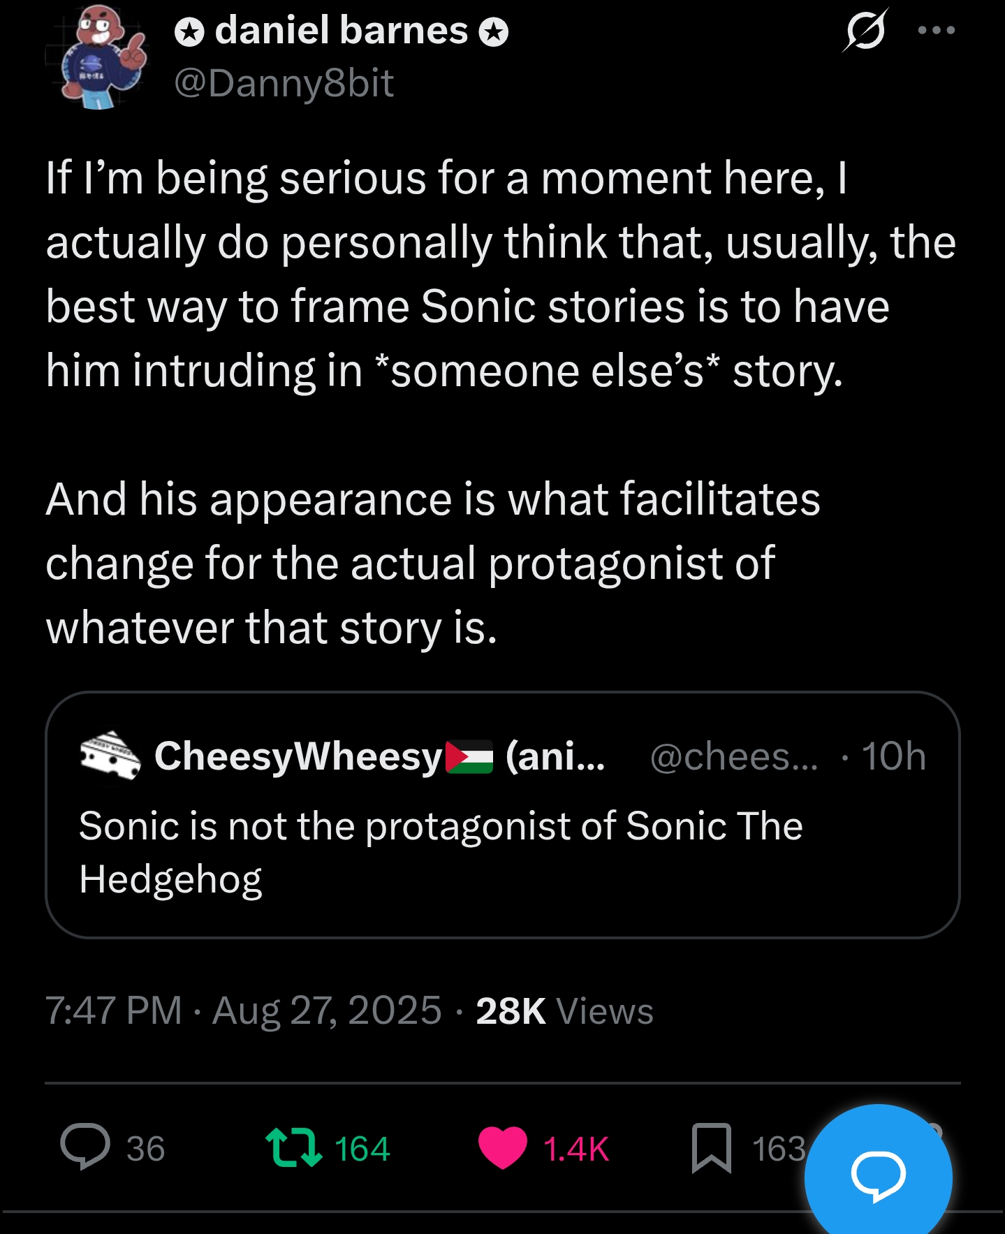Click the star badge left of daniel barnes

(x=189, y=32)
